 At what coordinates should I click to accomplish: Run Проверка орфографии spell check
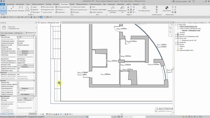pos(98,10)
